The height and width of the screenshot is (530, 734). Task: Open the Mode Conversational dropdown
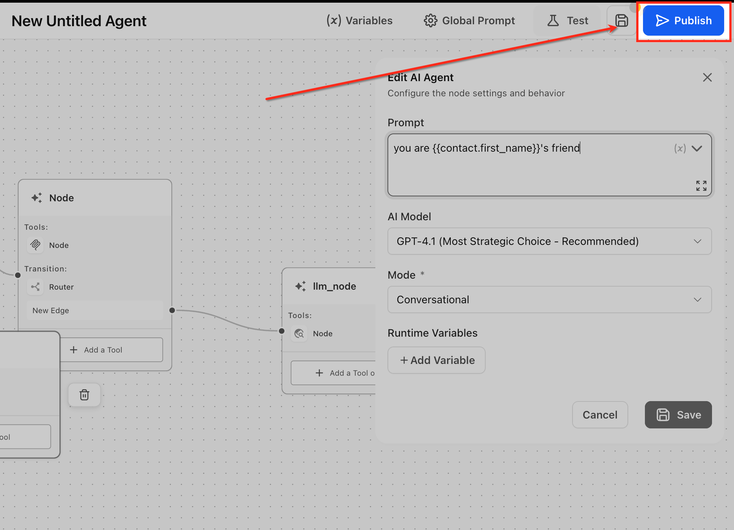[x=549, y=299]
